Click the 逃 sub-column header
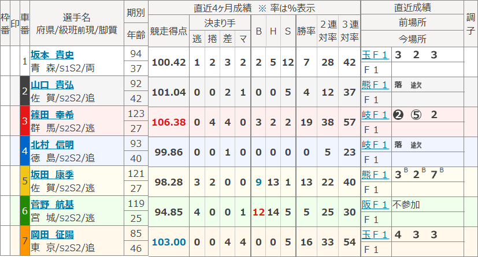This screenshot has height=257, width=478. [197, 39]
